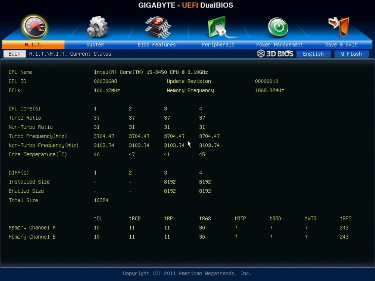Click the tRCD column header

[135, 218]
